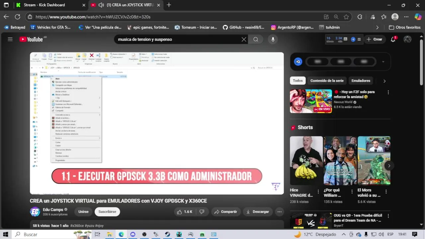Open the apps/split icon in address bar

pos(326,17)
